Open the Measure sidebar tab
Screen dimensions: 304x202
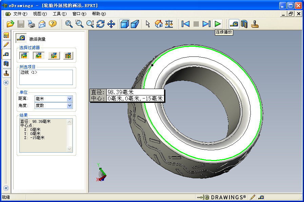(x=6, y=54)
